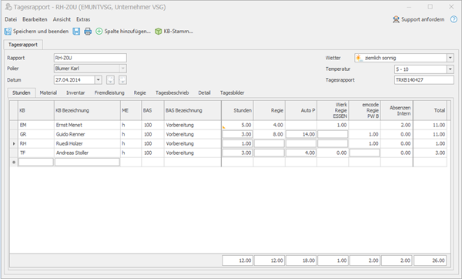Click Speichern und beenden toolbar button
The width and height of the screenshot is (462, 279).
pos(36,32)
